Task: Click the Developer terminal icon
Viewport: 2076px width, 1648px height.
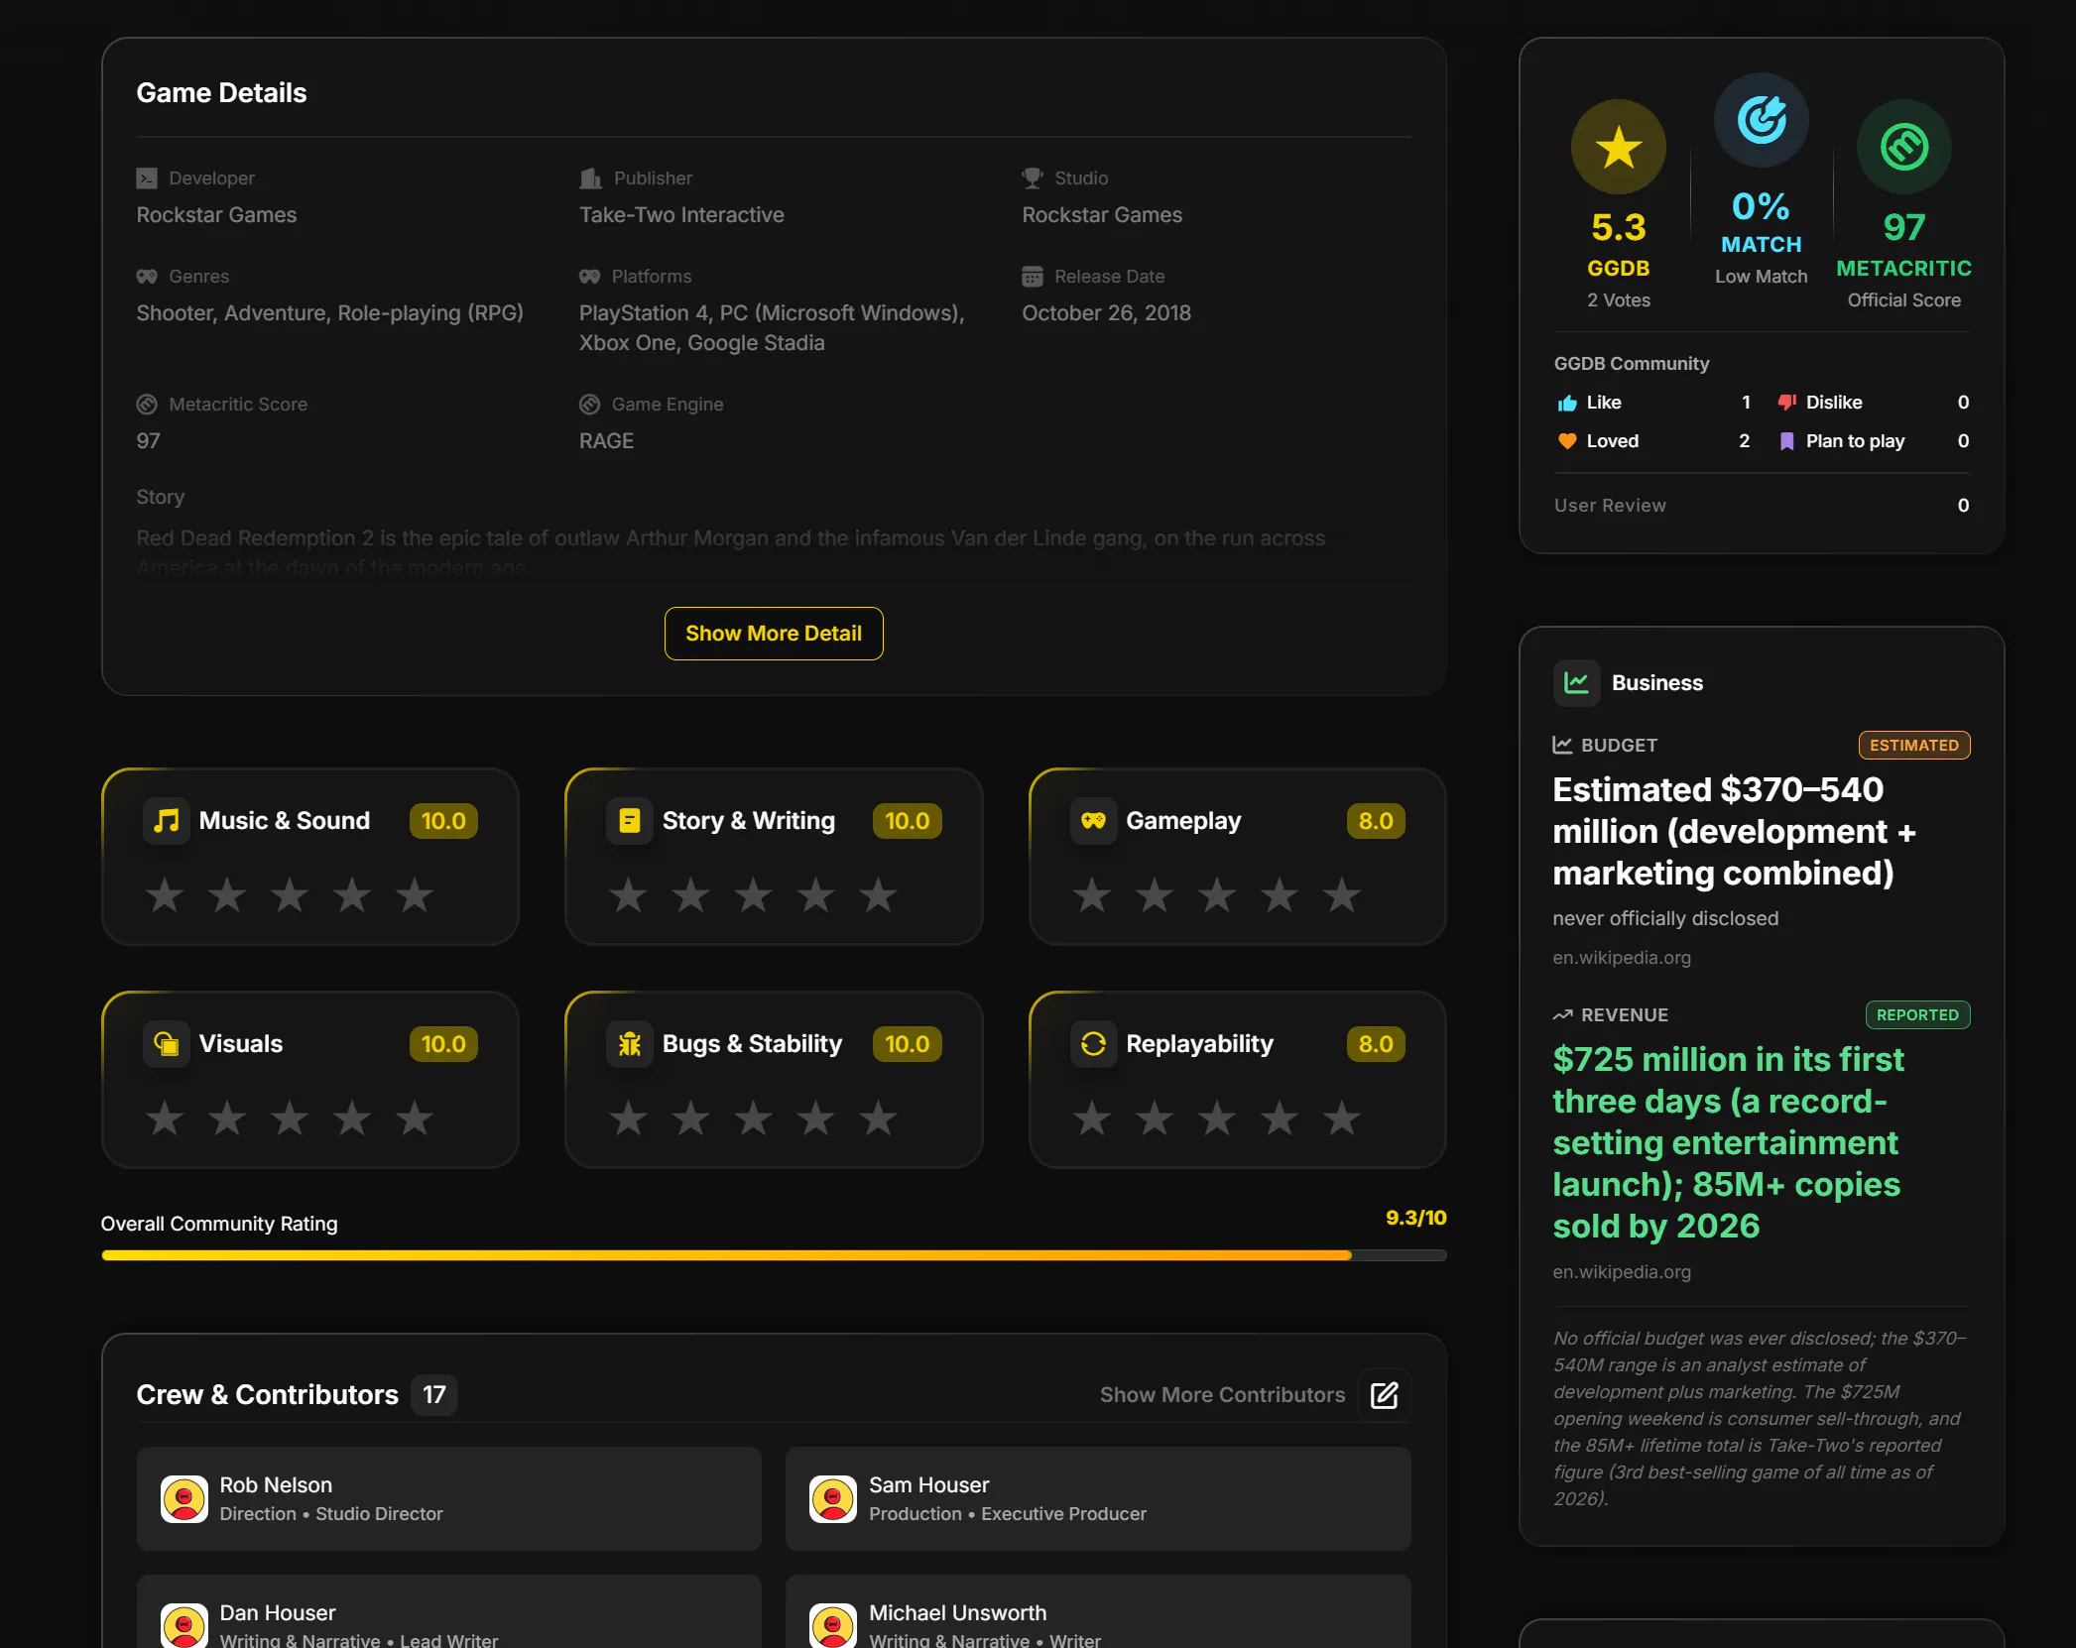Action: click(147, 178)
